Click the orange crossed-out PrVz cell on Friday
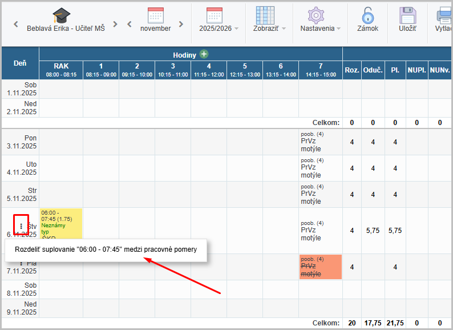 tap(320, 267)
